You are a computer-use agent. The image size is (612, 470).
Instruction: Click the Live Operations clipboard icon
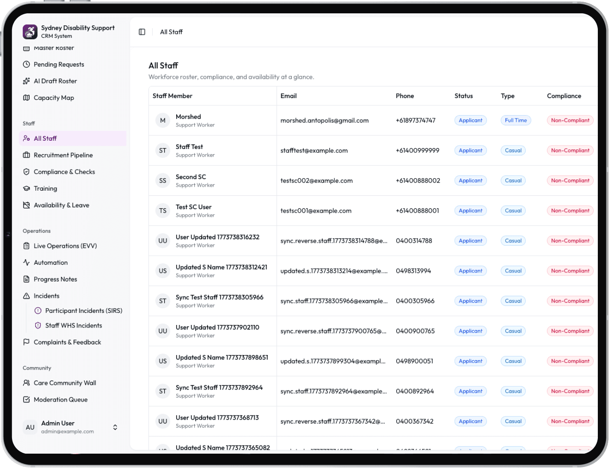[26, 246]
